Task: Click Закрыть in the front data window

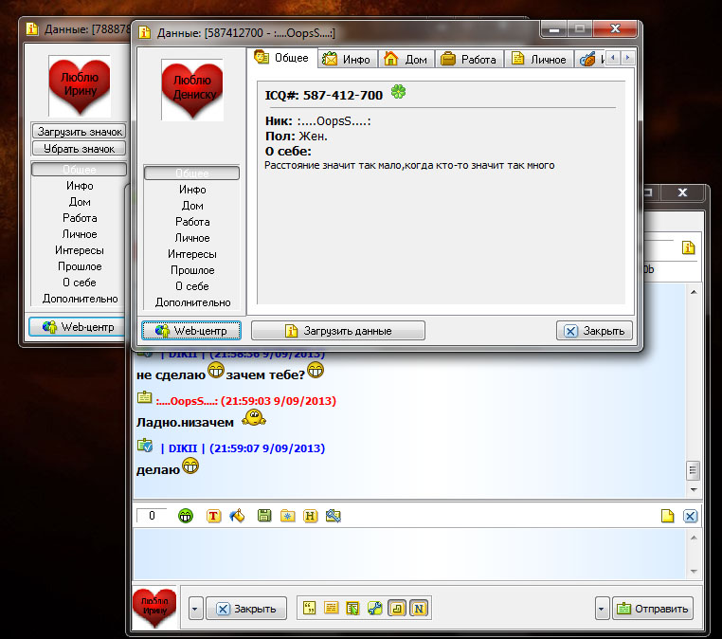Action: point(594,331)
